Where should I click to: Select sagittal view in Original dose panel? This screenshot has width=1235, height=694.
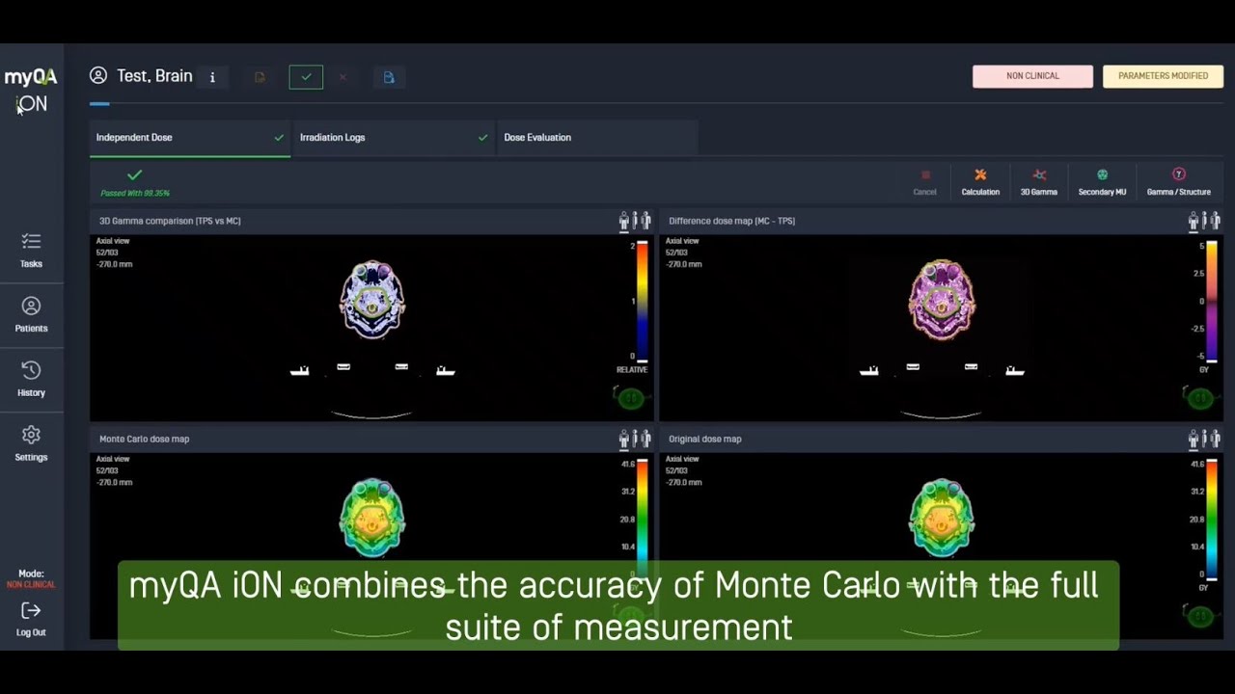(x=1204, y=439)
